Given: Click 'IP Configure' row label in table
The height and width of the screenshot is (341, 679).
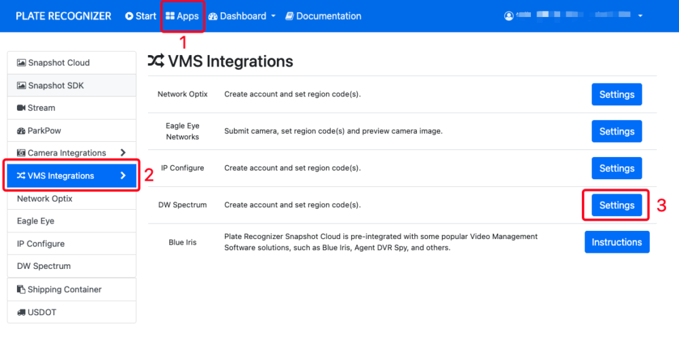Looking at the screenshot, I should pyautogui.click(x=182, y=168).
